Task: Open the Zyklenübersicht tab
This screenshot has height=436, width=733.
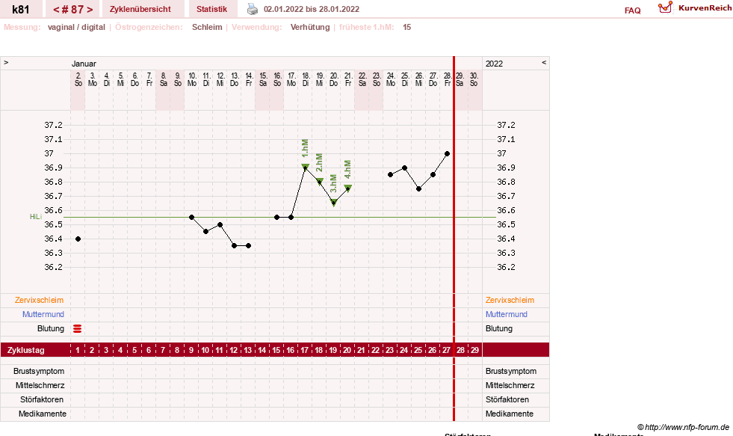Action: (x=140, y=9)
